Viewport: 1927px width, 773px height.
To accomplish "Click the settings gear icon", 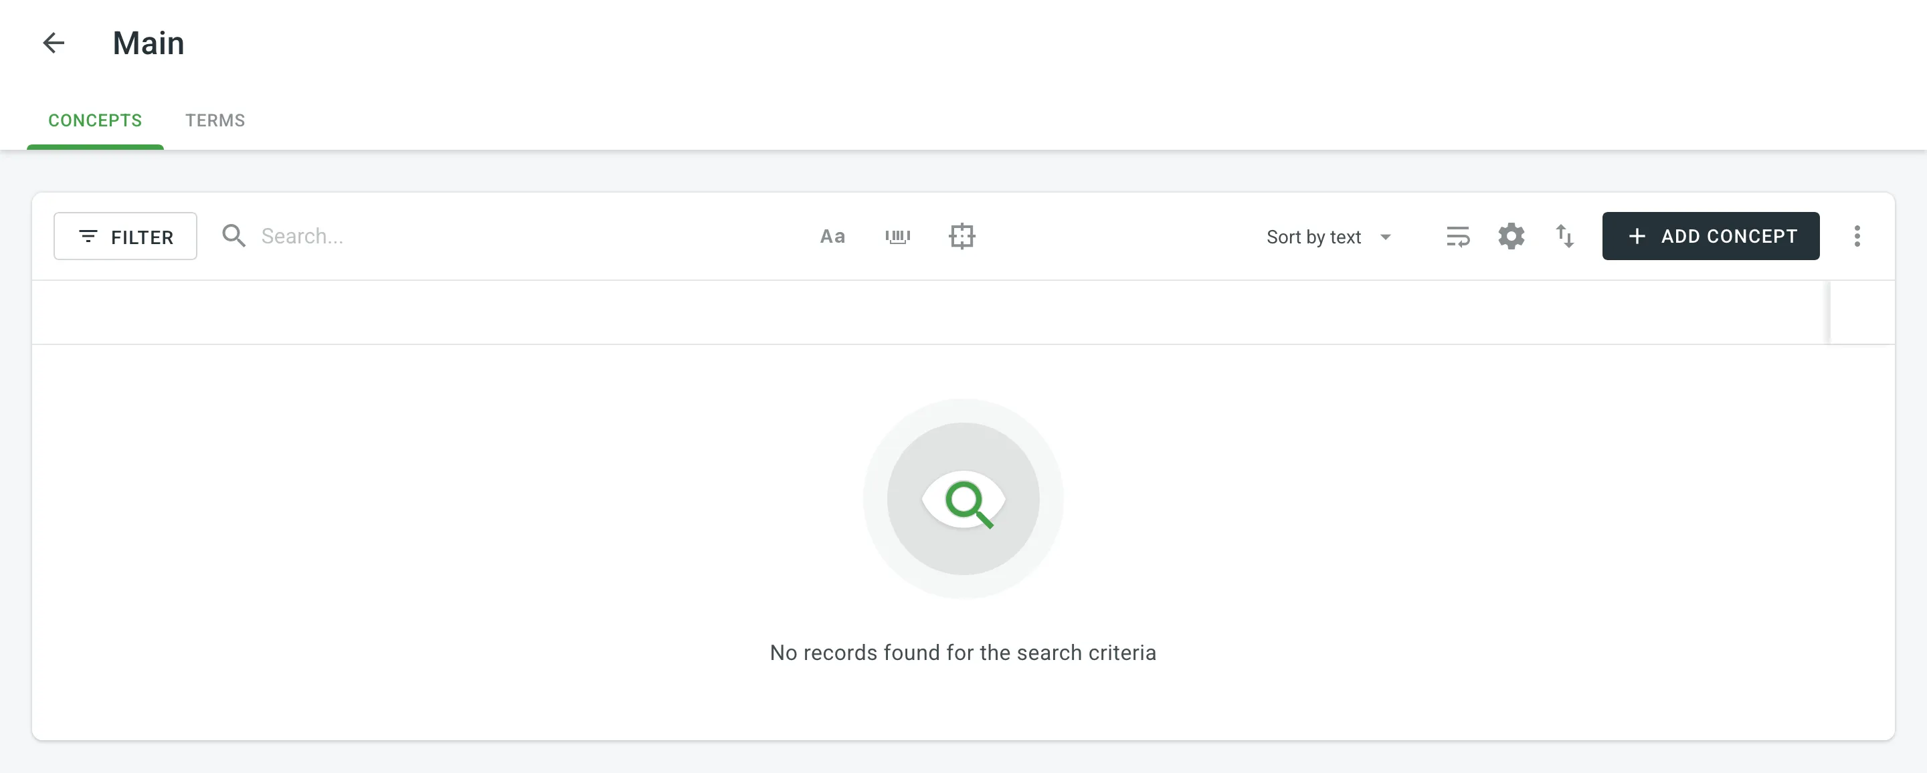I will [x=1510, y=236].
